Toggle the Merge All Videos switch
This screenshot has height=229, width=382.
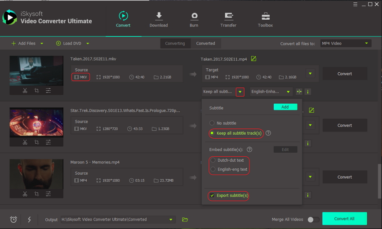[313, 220]
